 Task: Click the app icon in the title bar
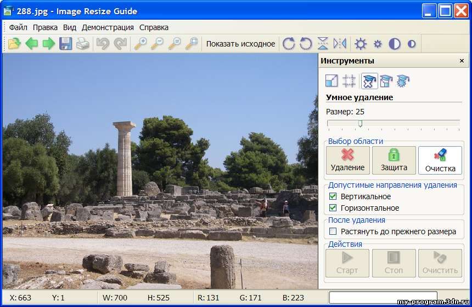pyautogui.click(x=8, y=11)
